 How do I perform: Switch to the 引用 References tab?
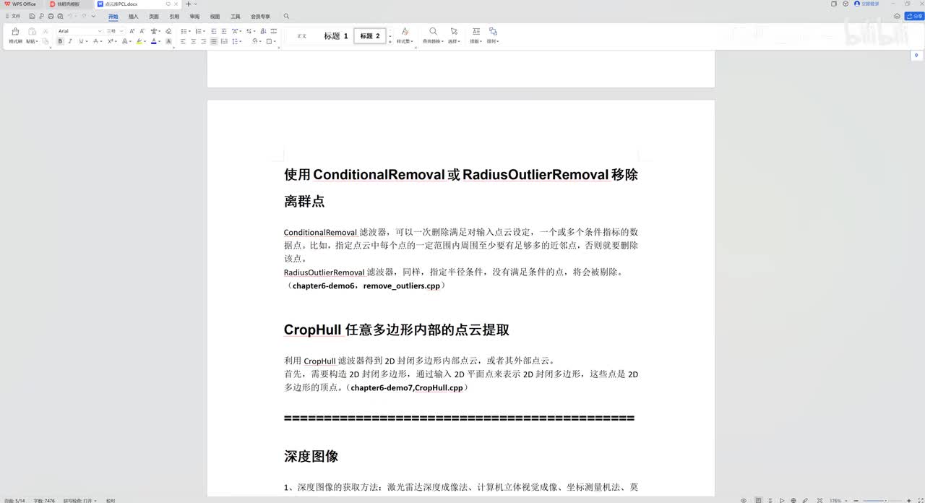pos(174,16)
